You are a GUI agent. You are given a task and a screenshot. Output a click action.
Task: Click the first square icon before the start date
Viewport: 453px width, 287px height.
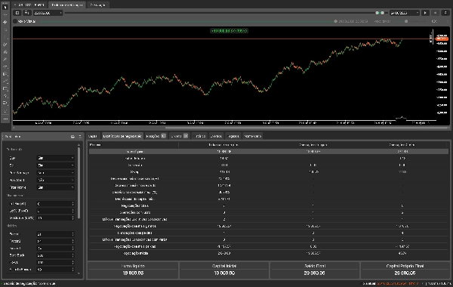tap(17, 13)
